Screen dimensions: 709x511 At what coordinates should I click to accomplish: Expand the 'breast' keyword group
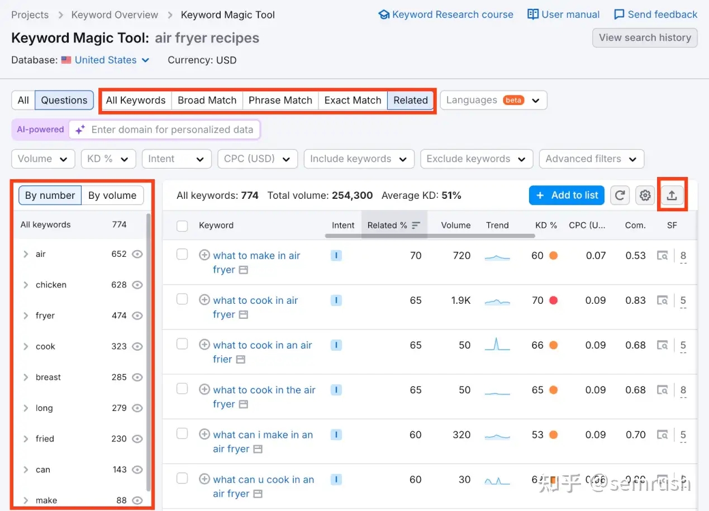click(26, 378)
